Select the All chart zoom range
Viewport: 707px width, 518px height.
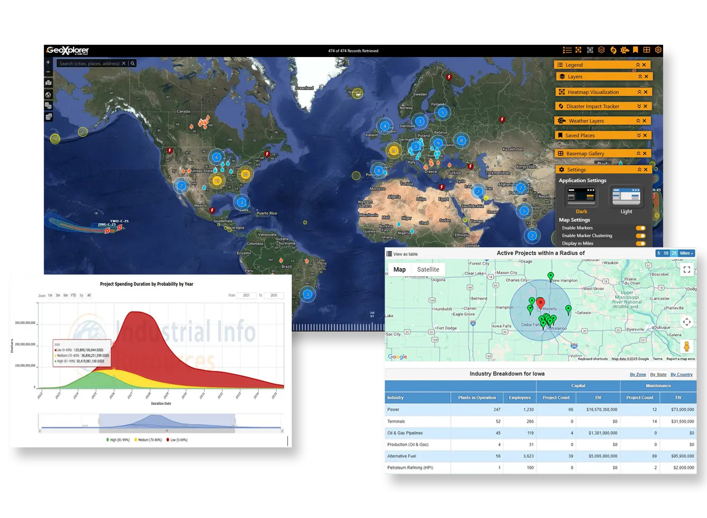(89, 296)
